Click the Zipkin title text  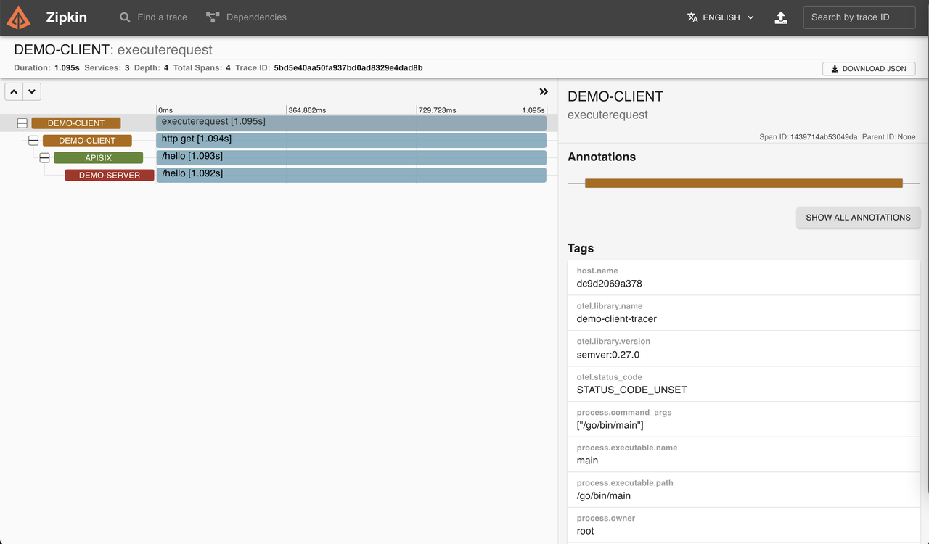pyautogui.click(x=66, y=17)
